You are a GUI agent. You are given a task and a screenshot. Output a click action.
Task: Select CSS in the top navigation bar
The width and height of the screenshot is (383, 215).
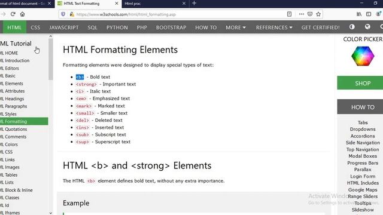[x=35, y=27]
